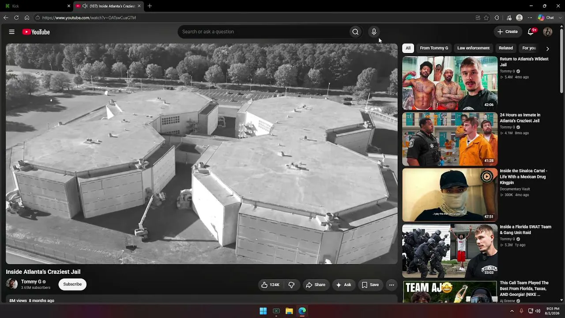Screen dimensions: 565x318
Task: Open the Edge profile avatar
Action: point(520,18)
